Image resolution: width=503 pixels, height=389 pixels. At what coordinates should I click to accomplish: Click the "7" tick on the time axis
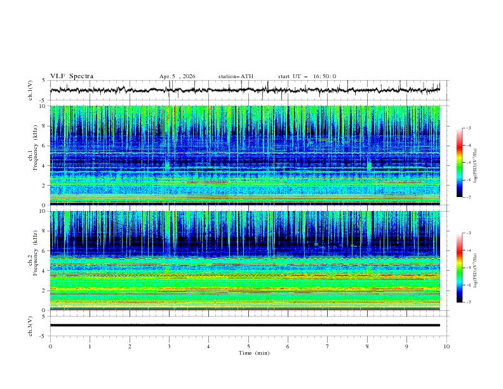tap(328, 346)
